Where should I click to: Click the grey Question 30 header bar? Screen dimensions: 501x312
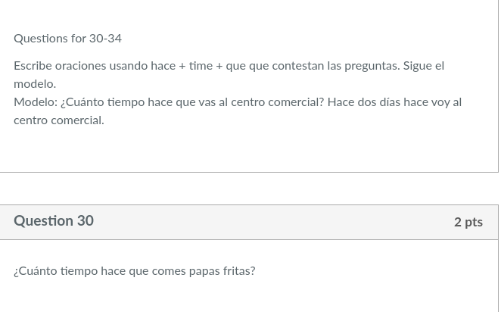pos(265,222)
